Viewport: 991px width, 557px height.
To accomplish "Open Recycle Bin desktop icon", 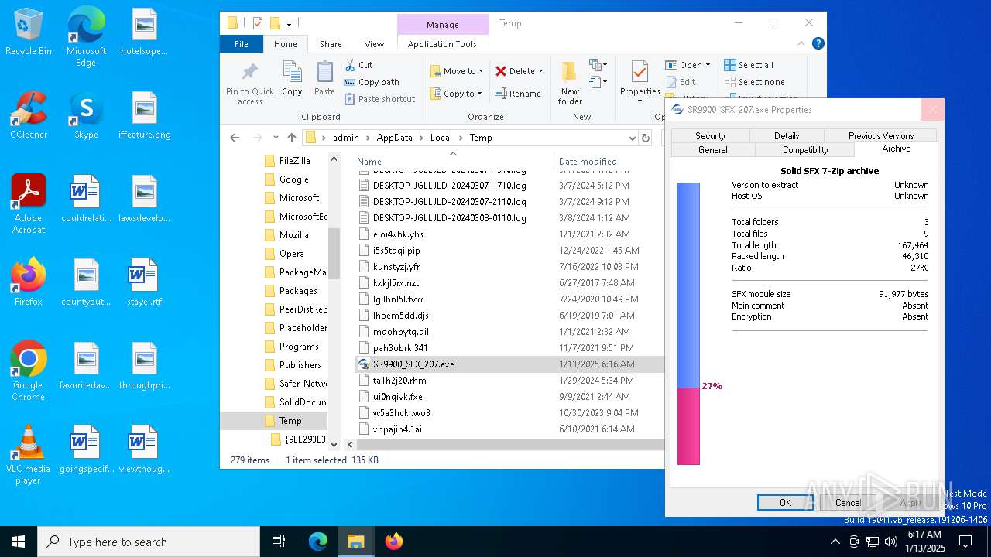I will [29, 32].
